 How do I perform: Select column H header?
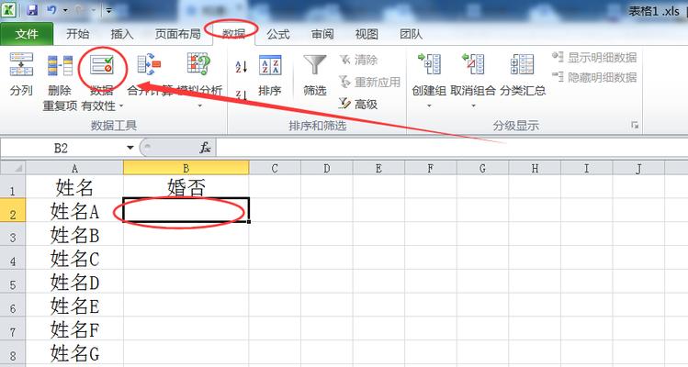pyautogui.click(x=535, y=168)
